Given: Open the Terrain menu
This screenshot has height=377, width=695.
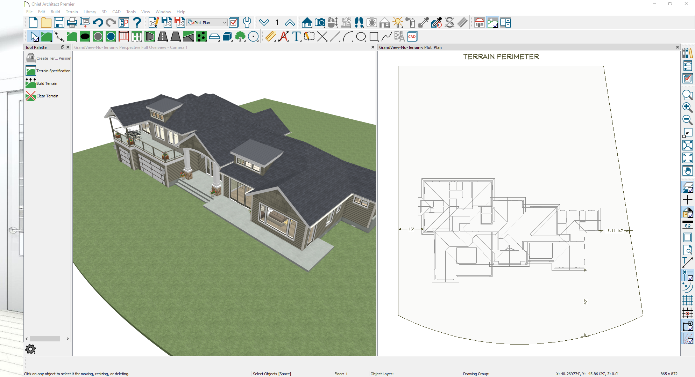Looking at the screenshot, I should pyautogui.click(x=72, y=12).
